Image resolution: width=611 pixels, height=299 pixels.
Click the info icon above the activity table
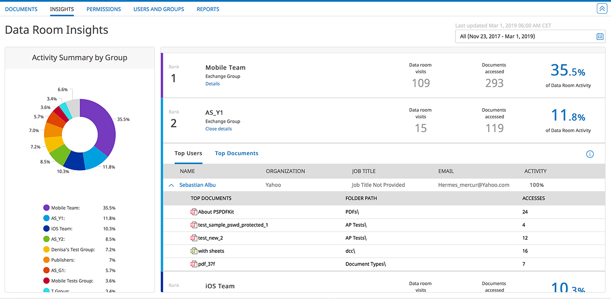click(590, 154)
